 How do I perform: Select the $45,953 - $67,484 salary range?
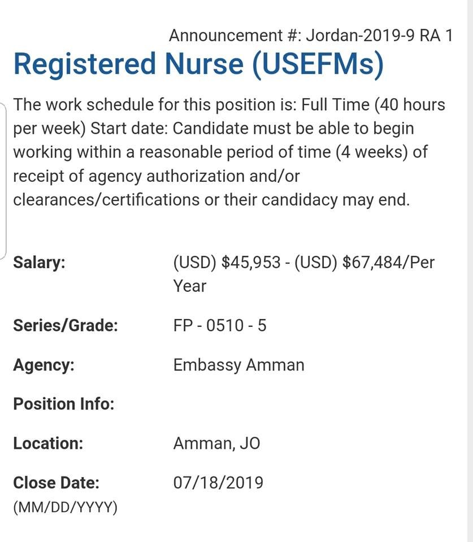tap(304, 263)
